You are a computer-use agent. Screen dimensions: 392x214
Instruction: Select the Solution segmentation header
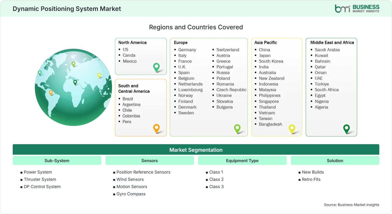[x=335, y=161]
